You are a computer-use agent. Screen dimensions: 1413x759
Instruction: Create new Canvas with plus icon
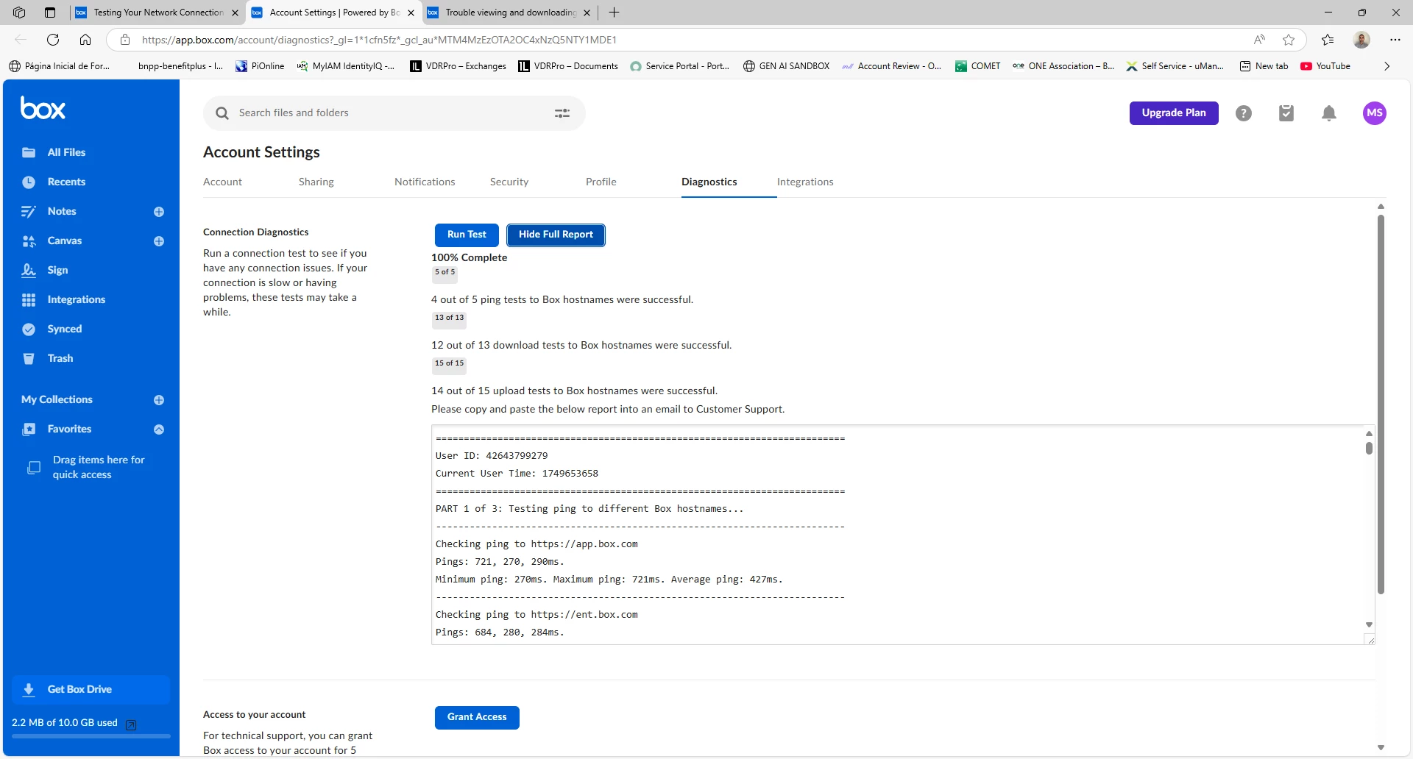point(159,241)
